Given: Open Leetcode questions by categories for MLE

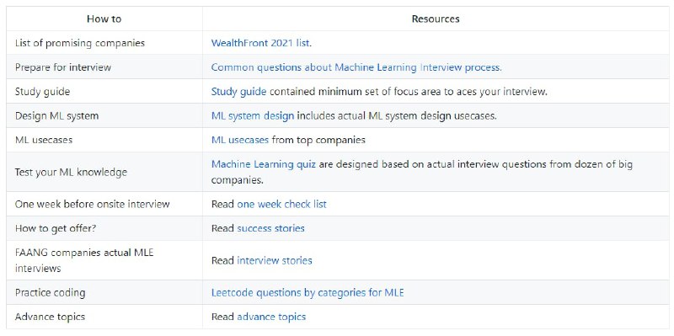Looking at the screenshot, I should pyautogui.click(x=308, y=293).
